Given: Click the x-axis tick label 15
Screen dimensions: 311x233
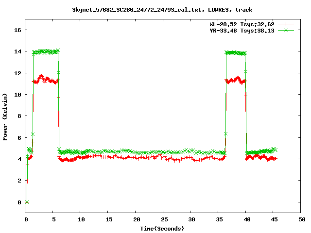Looking at the screenshot, I should pos(109,219).
